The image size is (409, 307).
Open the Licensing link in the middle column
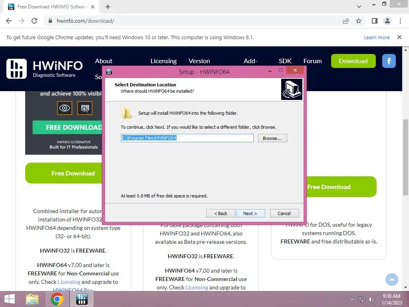click(197, 287)
